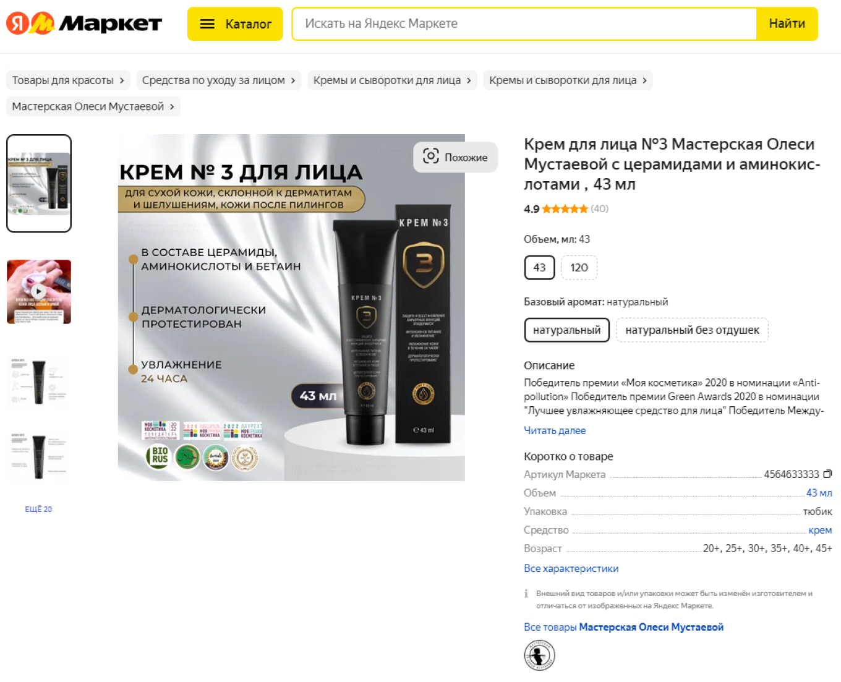This screenshot has height=682, width=841.
Task: Click the Искать на Яндекс Маркете search field
Action: [524, 23]
